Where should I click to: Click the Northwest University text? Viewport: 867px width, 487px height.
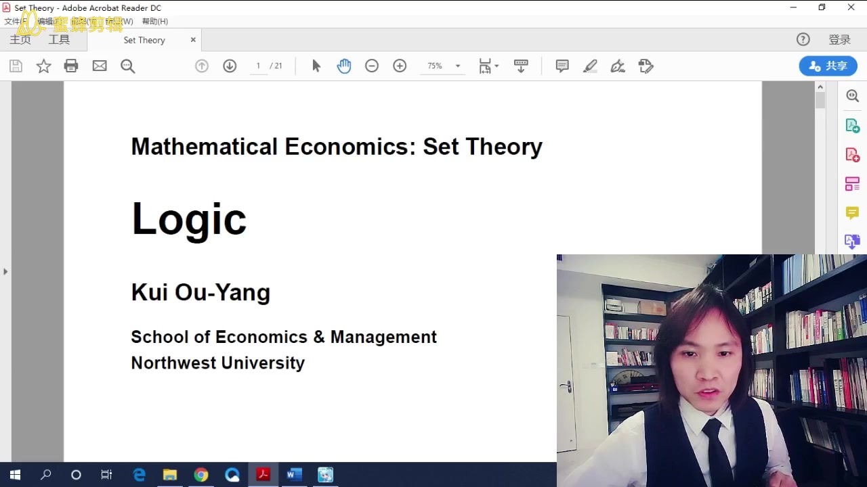(x=218, y=363)
